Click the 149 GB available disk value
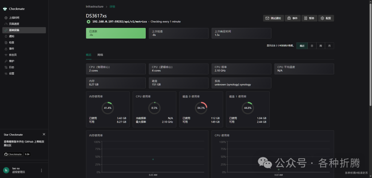 215,122
